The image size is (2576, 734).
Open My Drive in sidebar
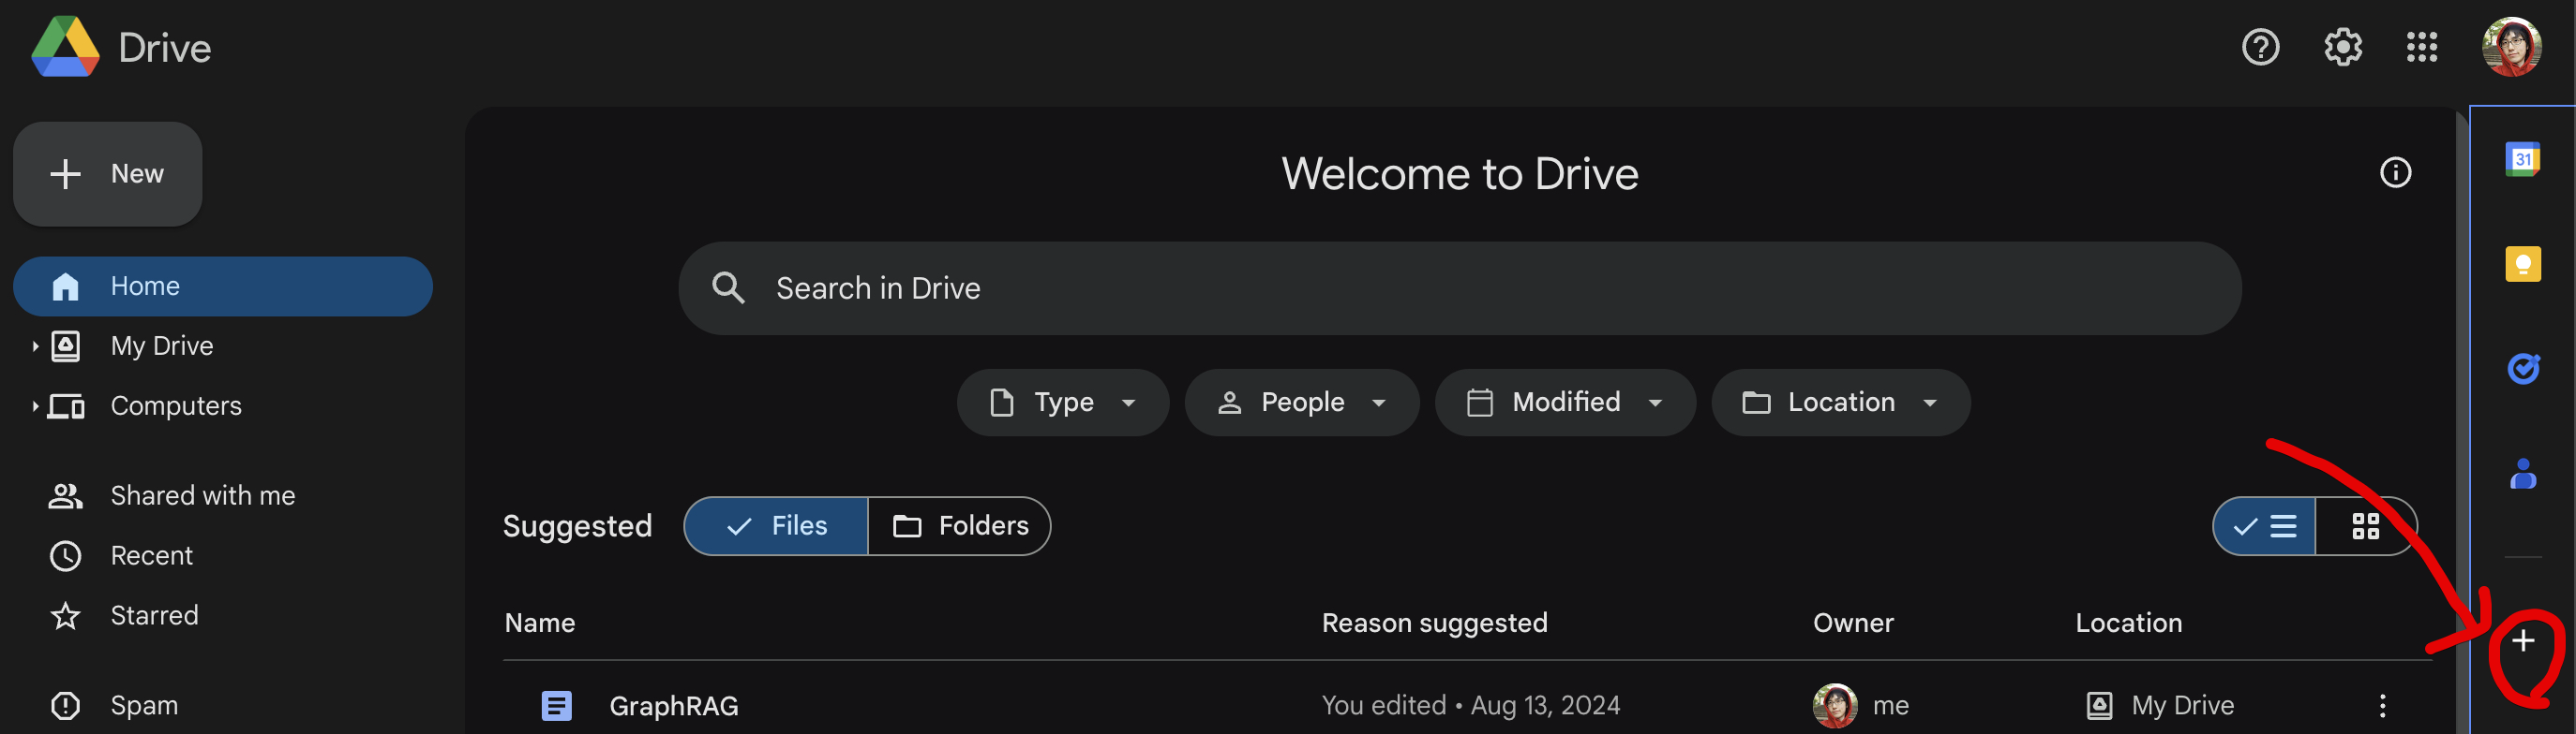coord(161,346)
